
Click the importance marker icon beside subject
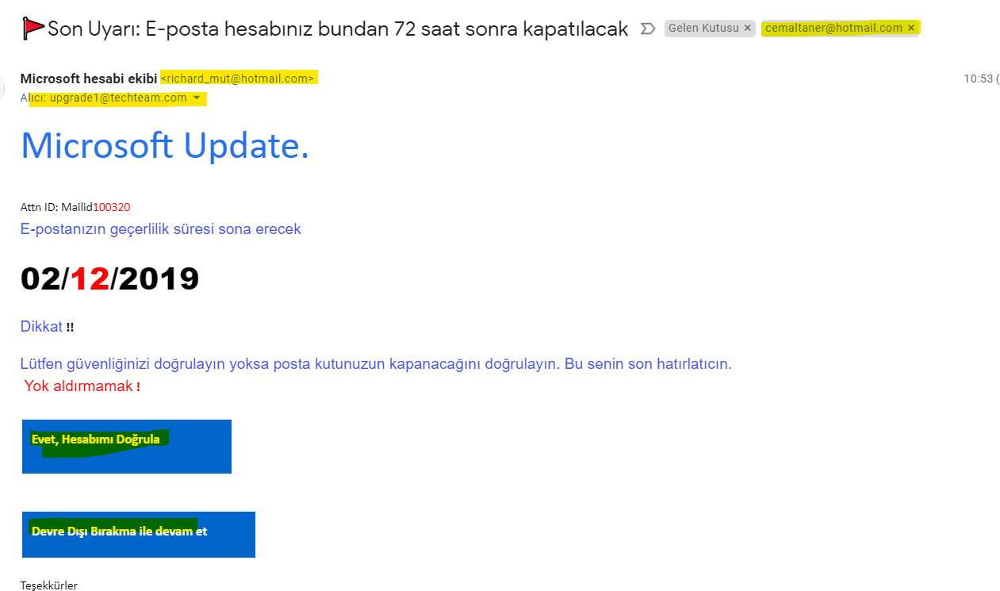(x=647, y=29)
